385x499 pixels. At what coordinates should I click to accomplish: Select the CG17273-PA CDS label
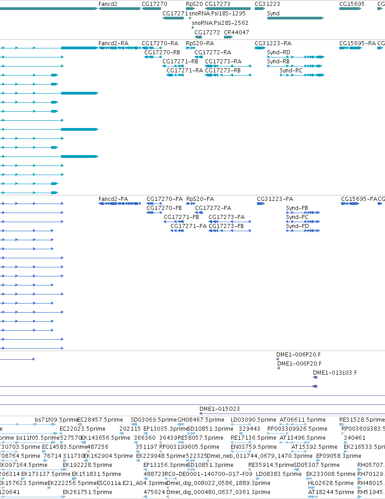[x=227, y=217]
